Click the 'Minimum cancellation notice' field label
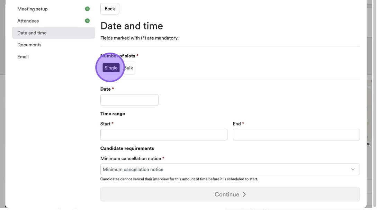The height and width of the screenshot is (210, 377). coord(131,158)
